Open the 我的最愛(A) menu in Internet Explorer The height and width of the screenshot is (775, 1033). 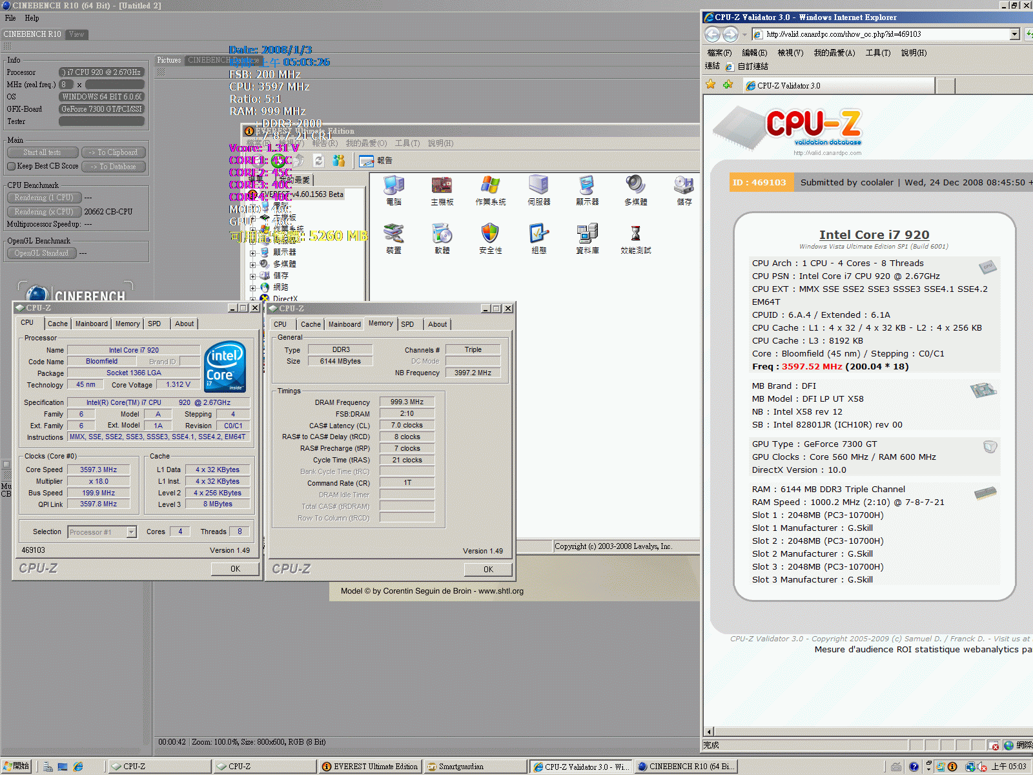pos(834,53)
